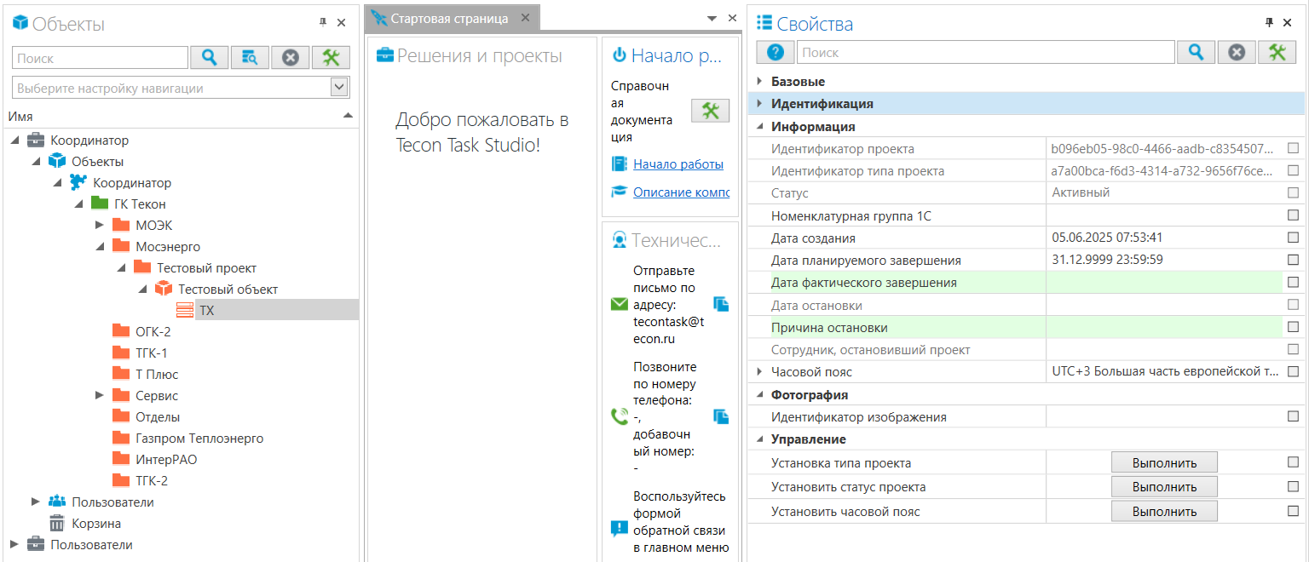
Task: Copy the support email address icon
Action: 721,304
